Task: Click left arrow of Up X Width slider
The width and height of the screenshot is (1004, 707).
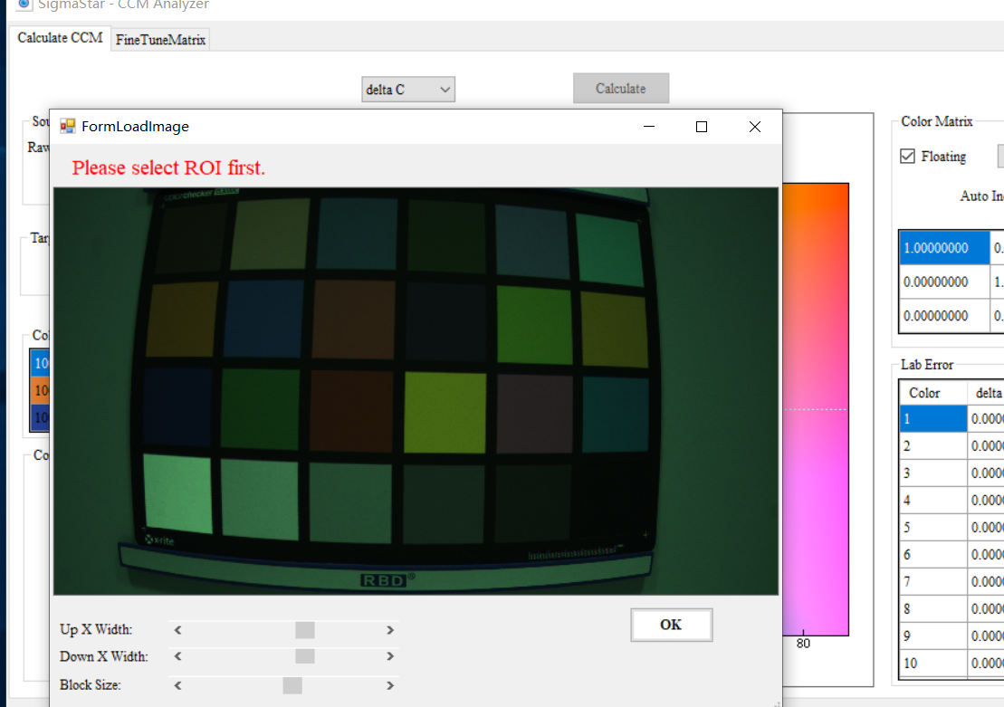Action: (x=178, y=630)
